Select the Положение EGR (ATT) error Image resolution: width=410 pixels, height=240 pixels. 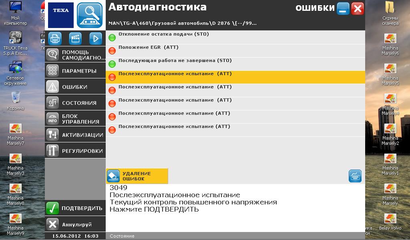coord(235,50)
